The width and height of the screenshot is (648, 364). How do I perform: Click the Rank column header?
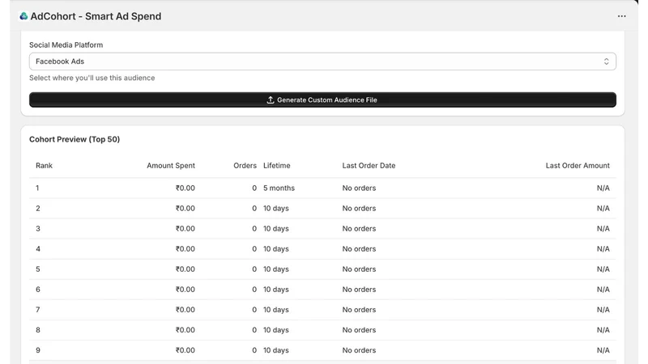pos(44,166)
